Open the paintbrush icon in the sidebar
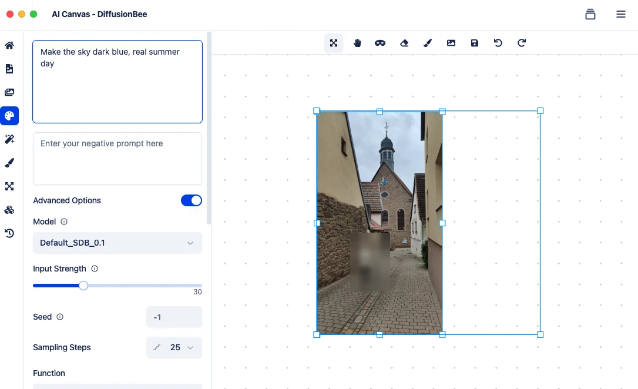Screen dimensions: 638x389 pyautogui.click(x=9, y=163)
